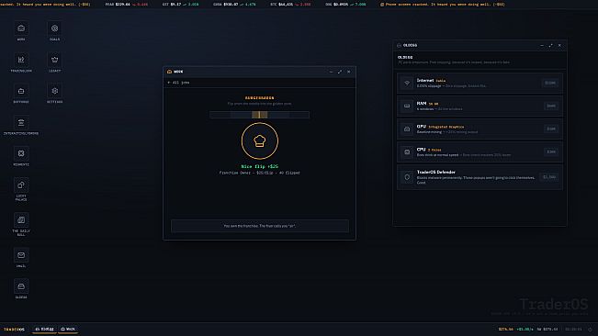
Task: Purchase the CPU upgrade
Action: pos(551,151)
